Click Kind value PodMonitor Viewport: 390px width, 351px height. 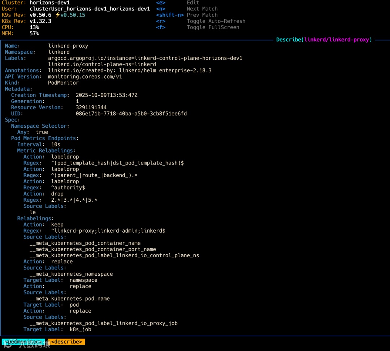tap(64, 83)
